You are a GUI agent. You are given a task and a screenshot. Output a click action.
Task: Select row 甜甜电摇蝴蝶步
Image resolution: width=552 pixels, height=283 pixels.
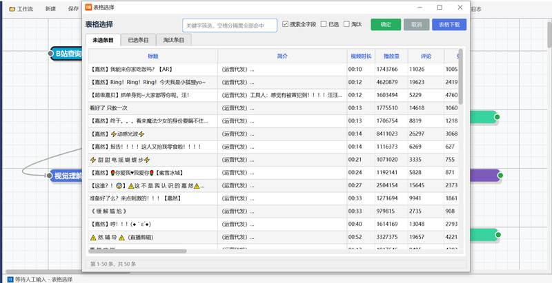coord(273,160)
